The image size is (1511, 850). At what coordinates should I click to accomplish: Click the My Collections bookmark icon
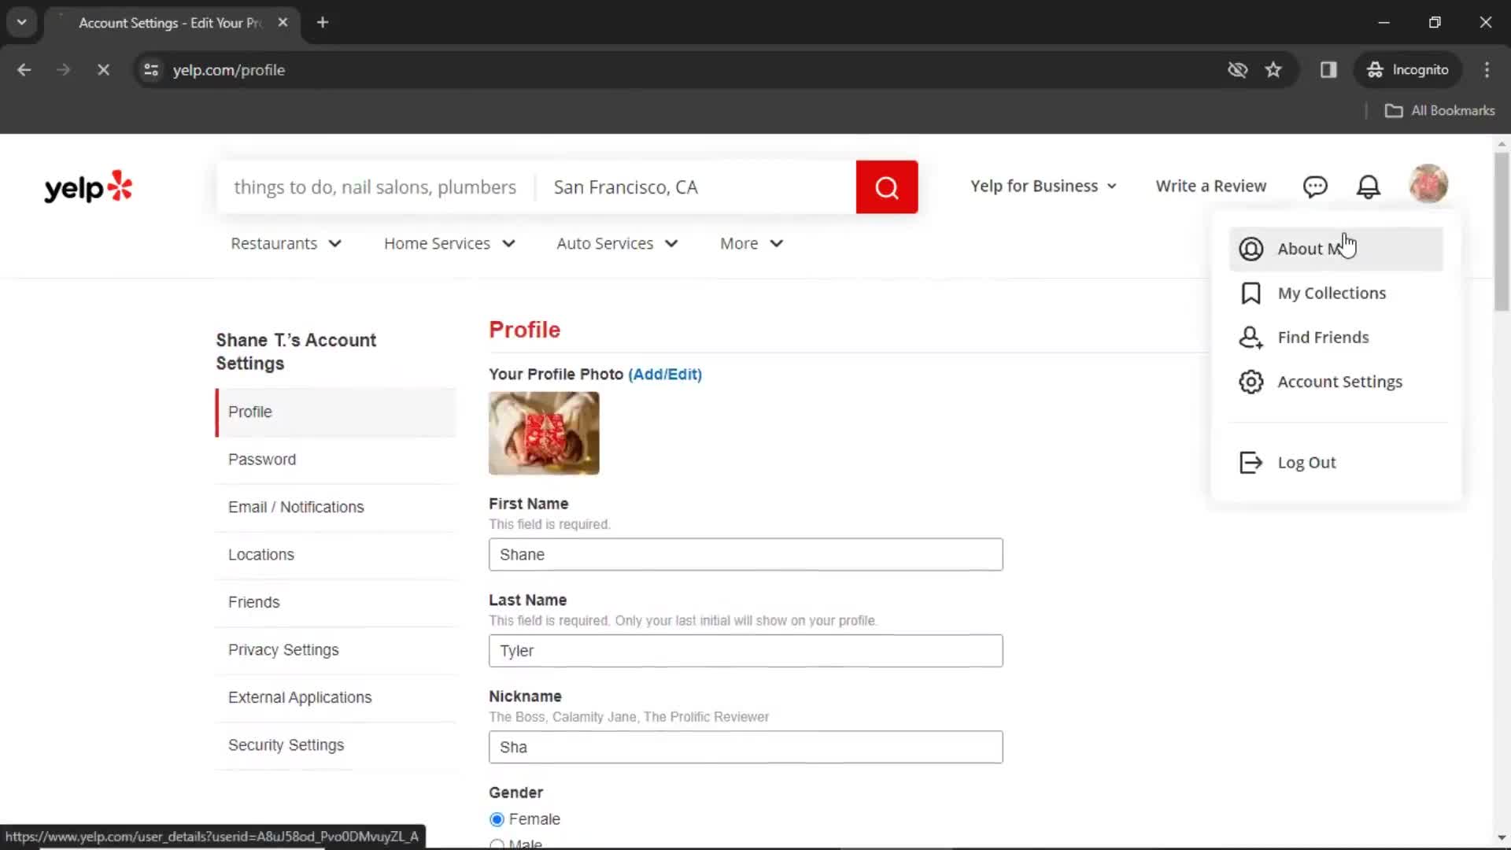click(1251, 293)
